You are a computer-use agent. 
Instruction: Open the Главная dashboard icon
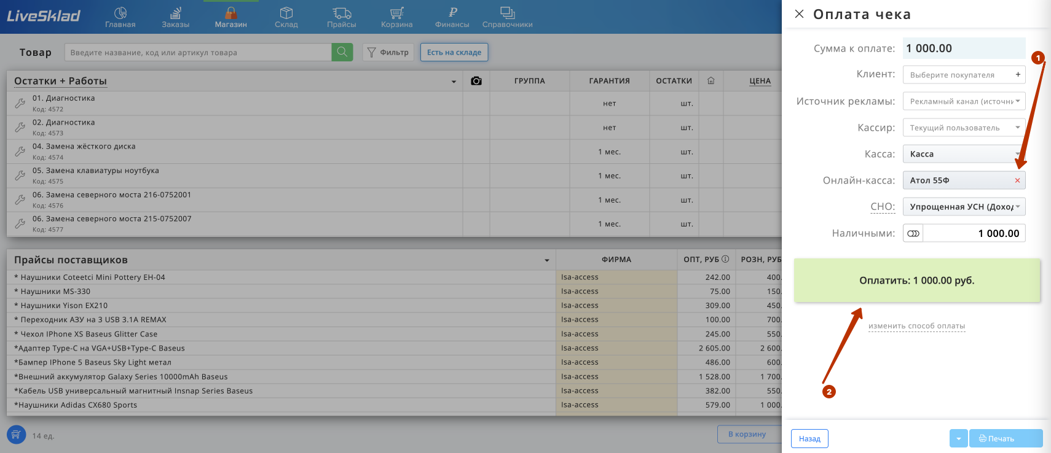tap(120, 17)
